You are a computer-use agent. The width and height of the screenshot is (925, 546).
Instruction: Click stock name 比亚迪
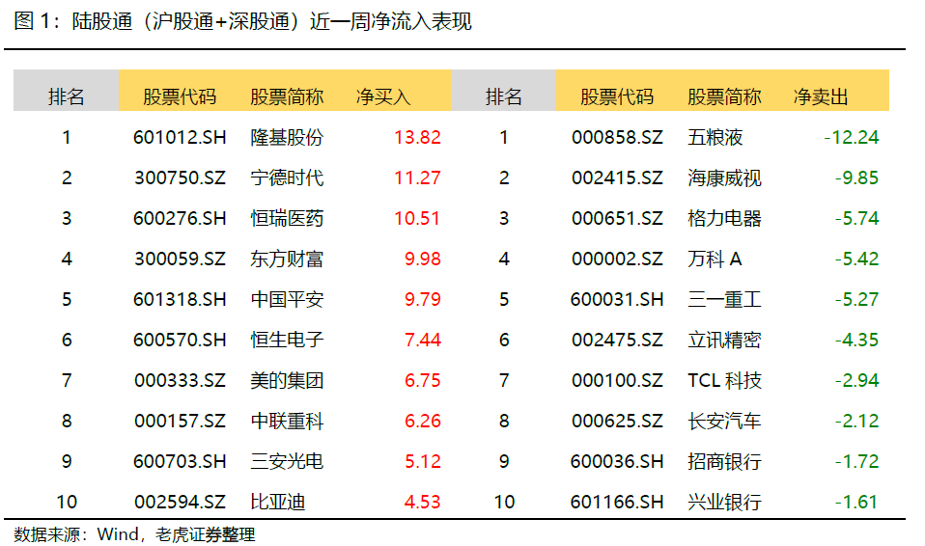tap(278, 502)
